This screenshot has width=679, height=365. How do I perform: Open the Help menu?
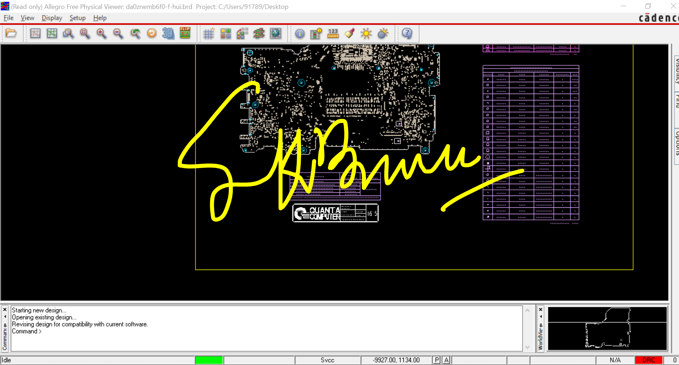pos(100,18)
